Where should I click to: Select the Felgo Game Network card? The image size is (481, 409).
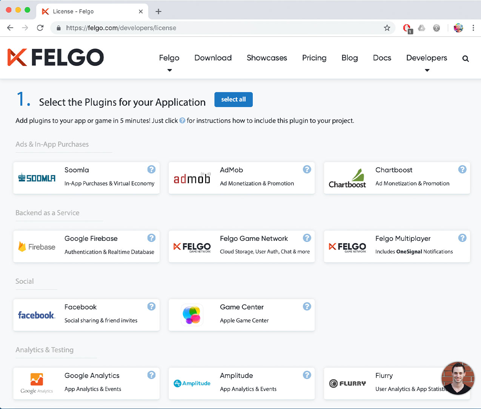(241, 247)
